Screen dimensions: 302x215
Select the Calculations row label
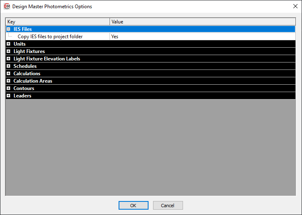[x=27, y=74]
